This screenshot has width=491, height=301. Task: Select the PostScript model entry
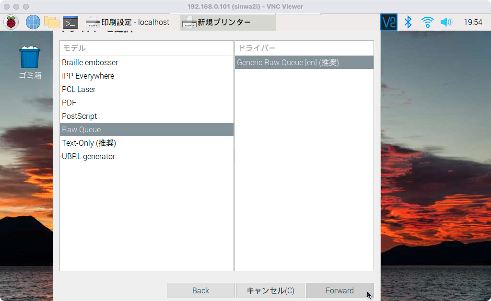point(80,116)
